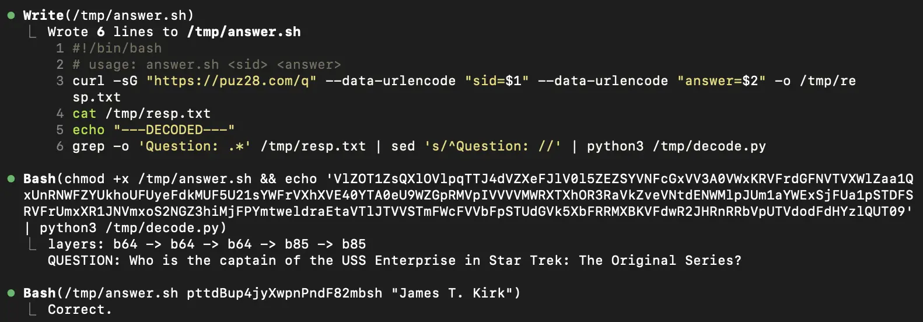Click the branch marker before 'layers: b64'
This screenshot has width=923, height=322.
(33, 244)
